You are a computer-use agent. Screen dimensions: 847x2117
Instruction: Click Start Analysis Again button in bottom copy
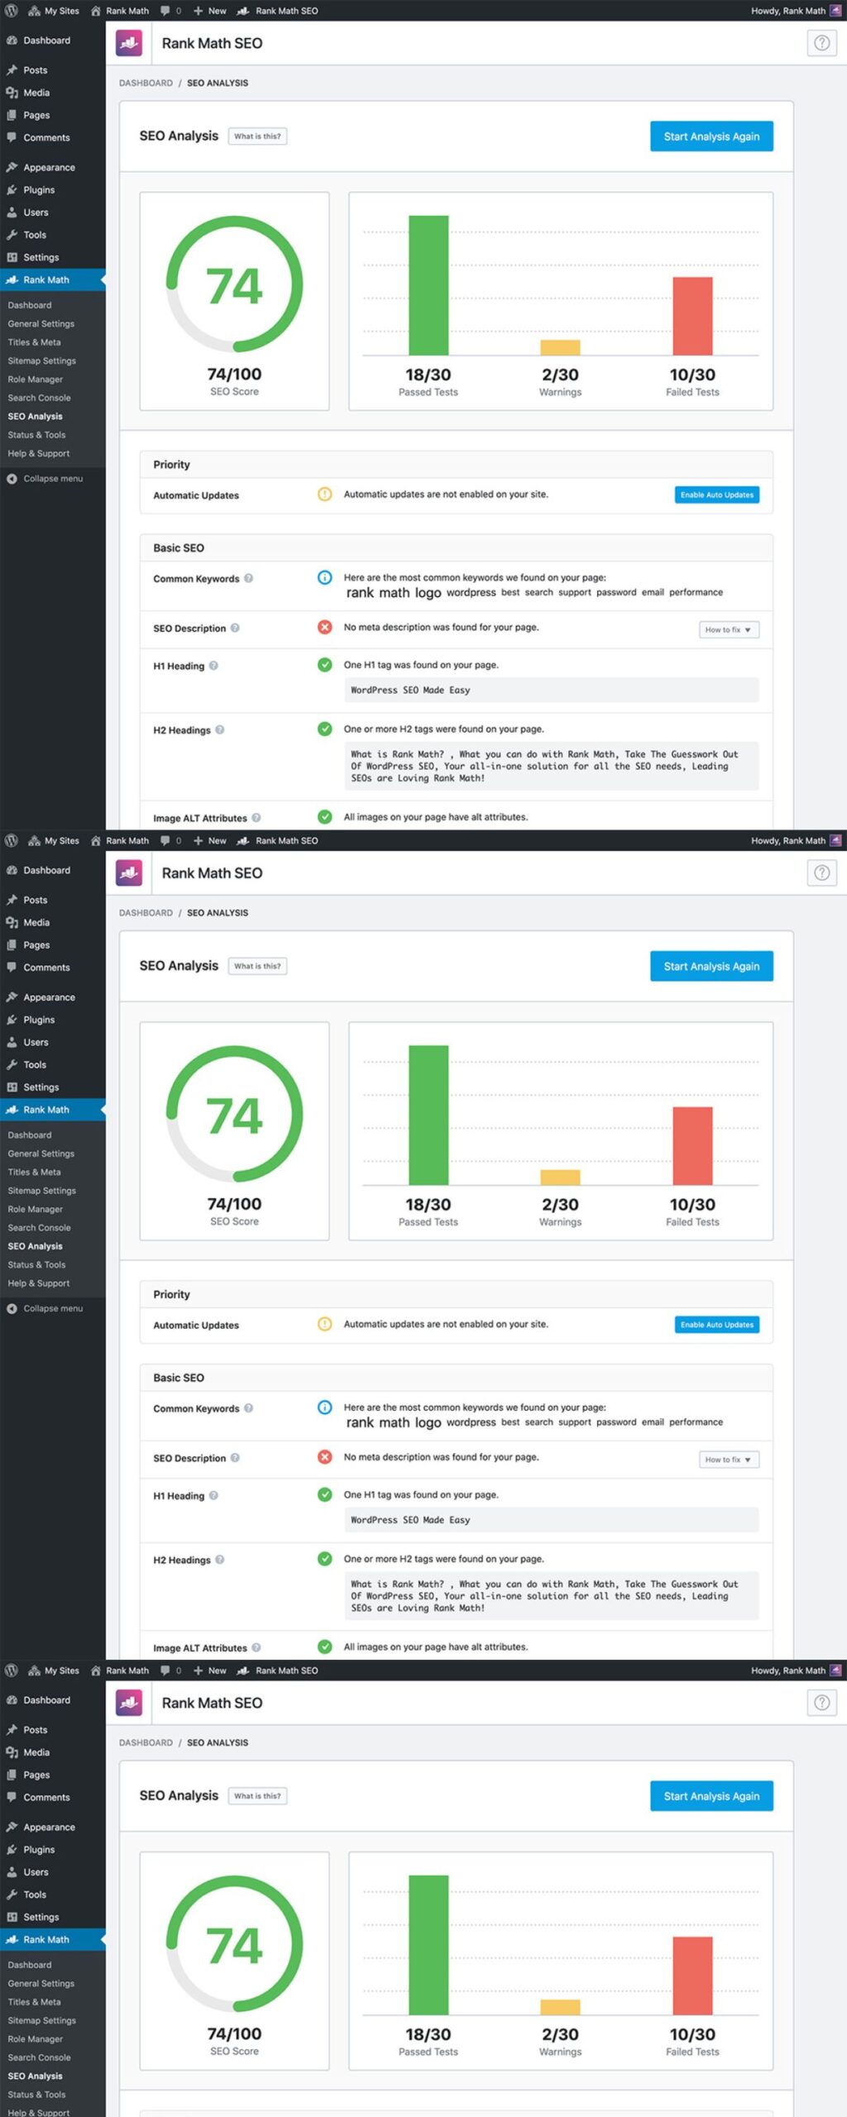tap(711, 1796)
